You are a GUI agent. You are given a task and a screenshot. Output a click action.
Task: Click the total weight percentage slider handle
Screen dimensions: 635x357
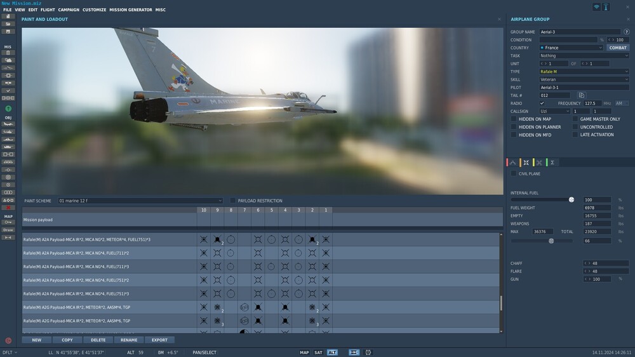[551, 241]
